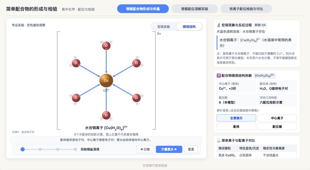Click the atom icon beside 配合物微观结构拆解

(x=219, y=75)
